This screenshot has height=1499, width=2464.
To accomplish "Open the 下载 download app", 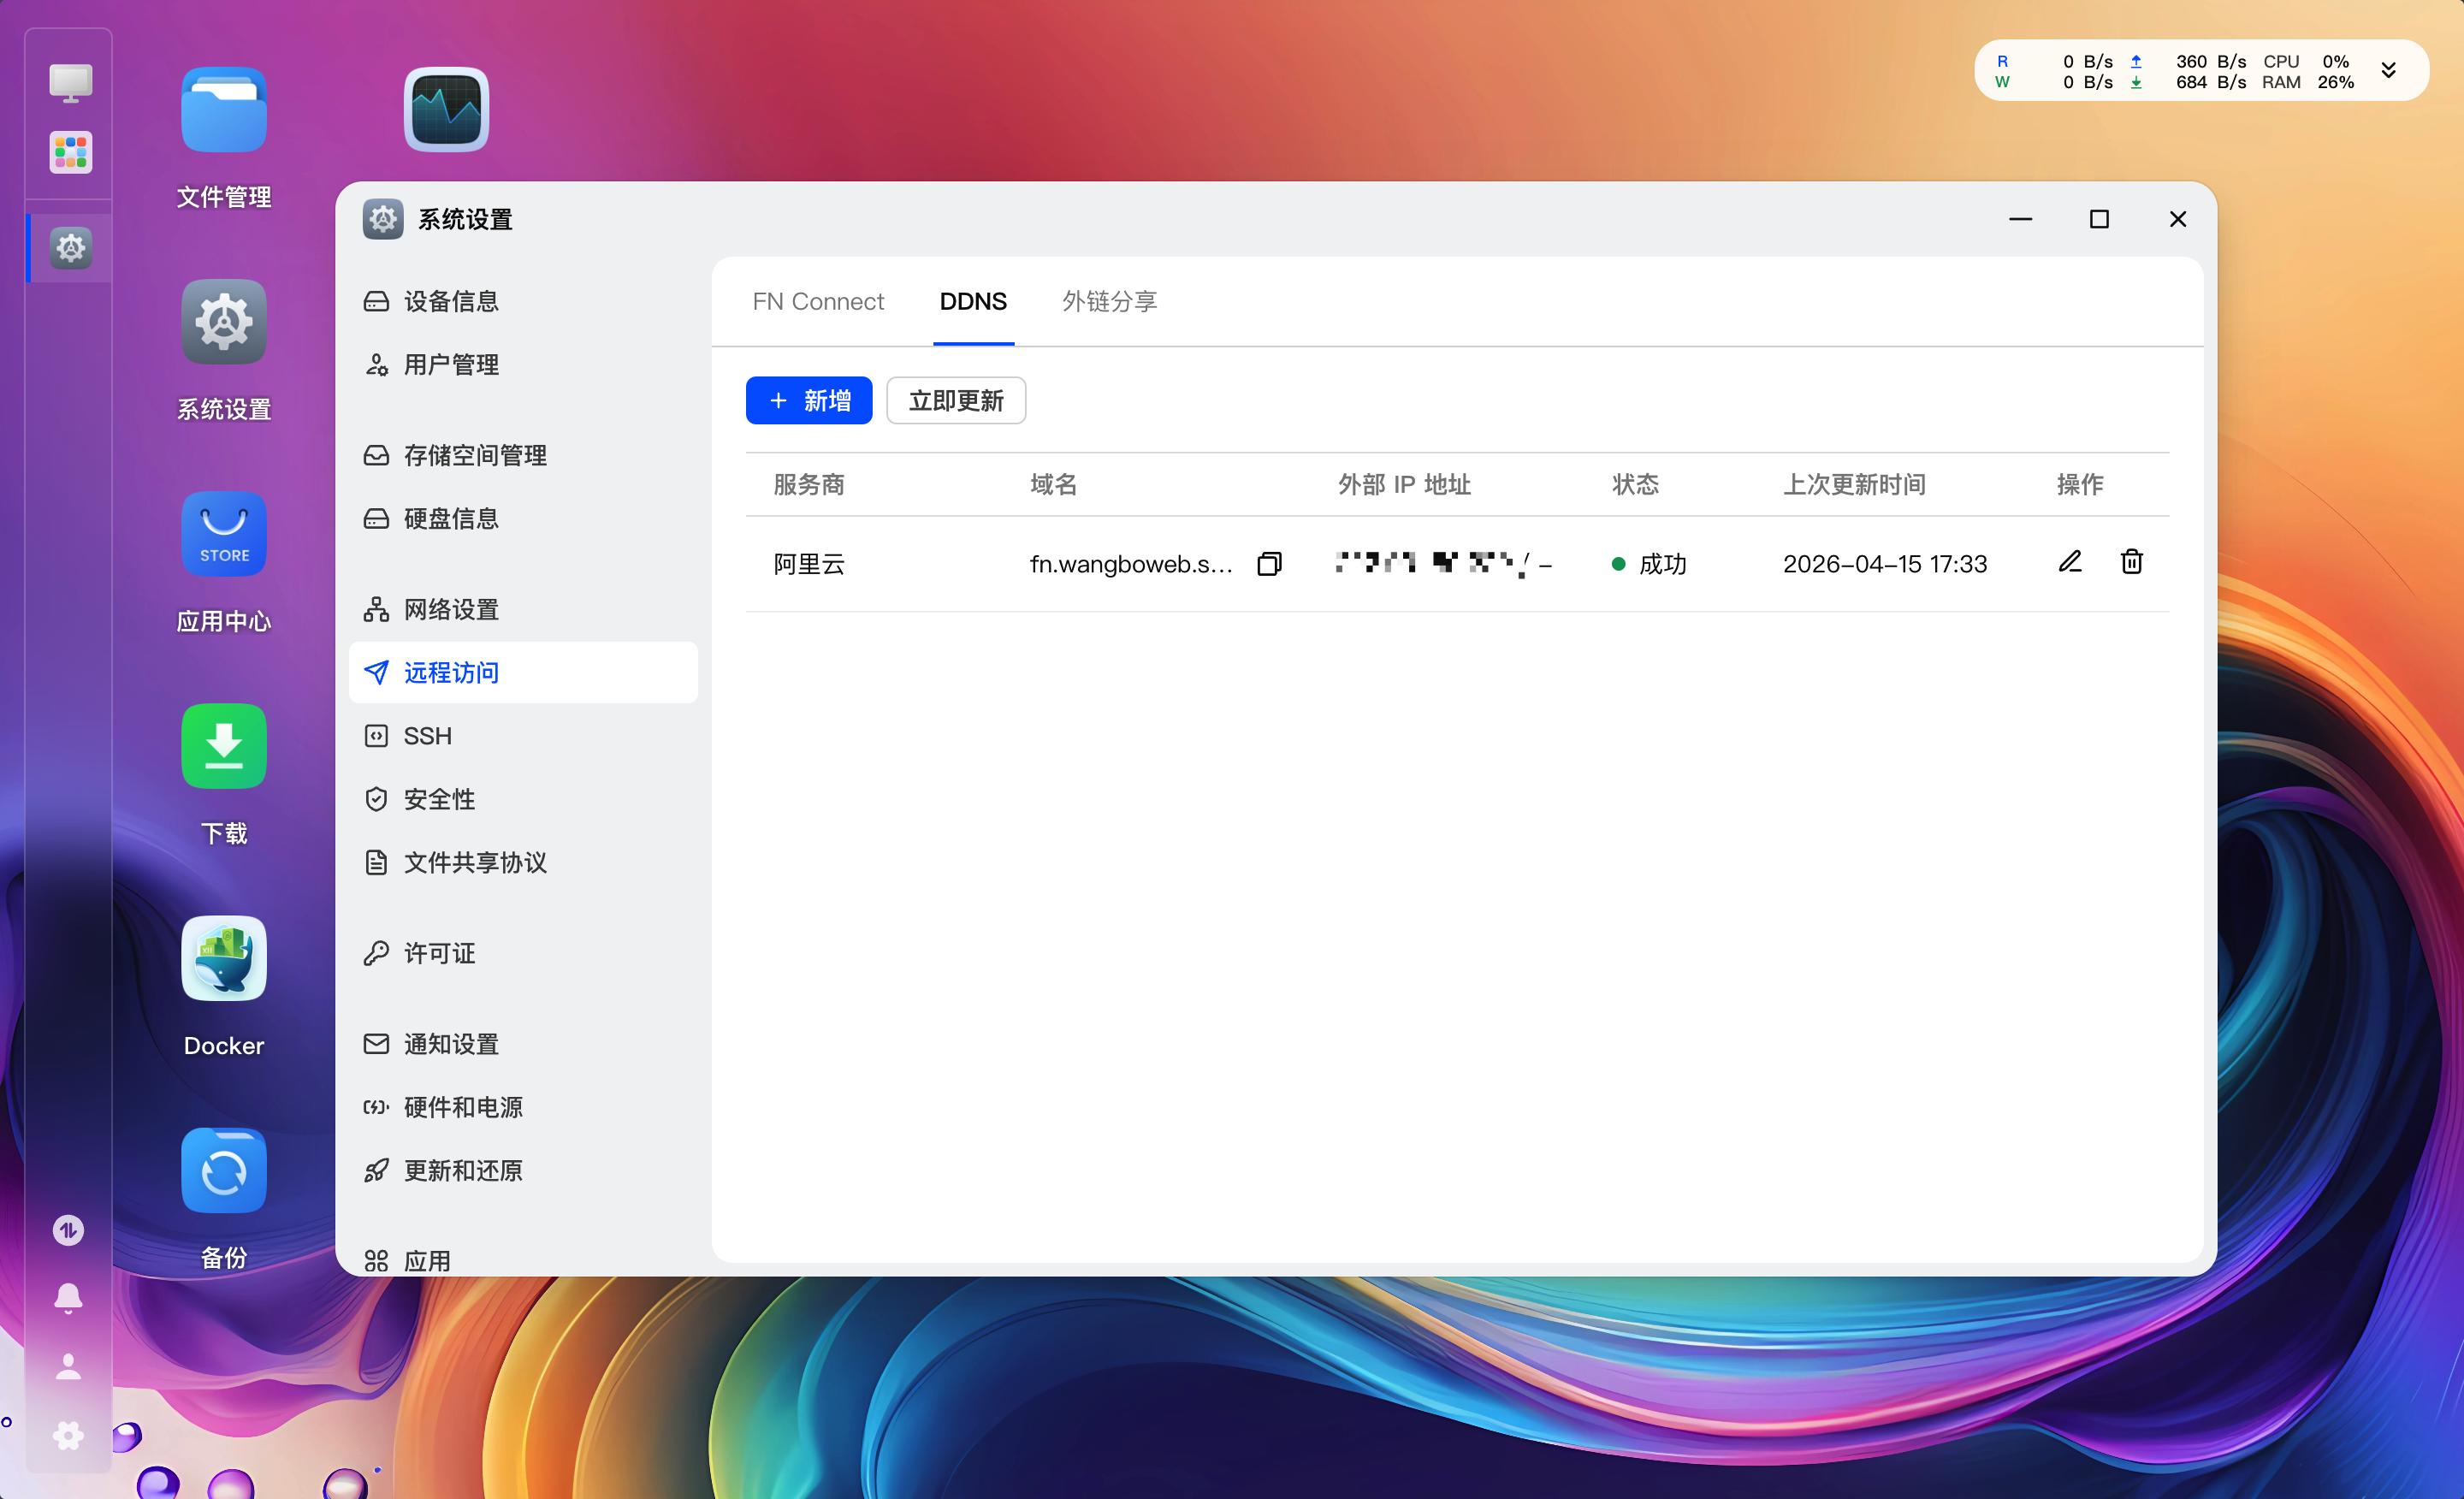I will pos(224,746).
